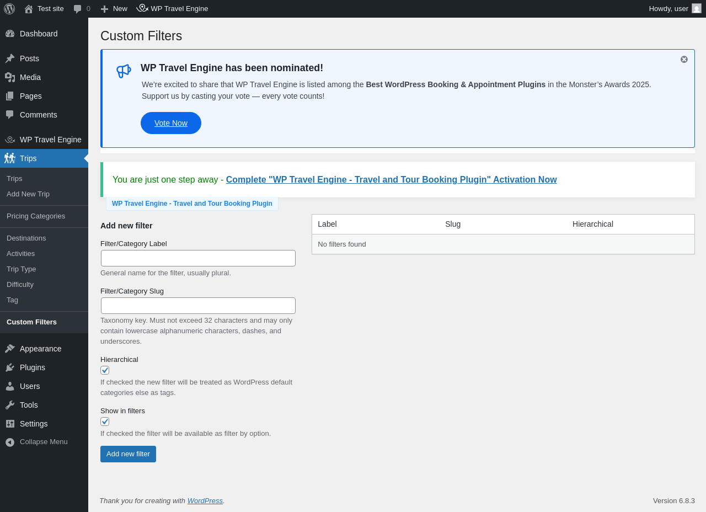The height and width of the screenshot is (512, 706).
Task: Click the Complete Activation Now link
Action: click(x=392, y=180)
